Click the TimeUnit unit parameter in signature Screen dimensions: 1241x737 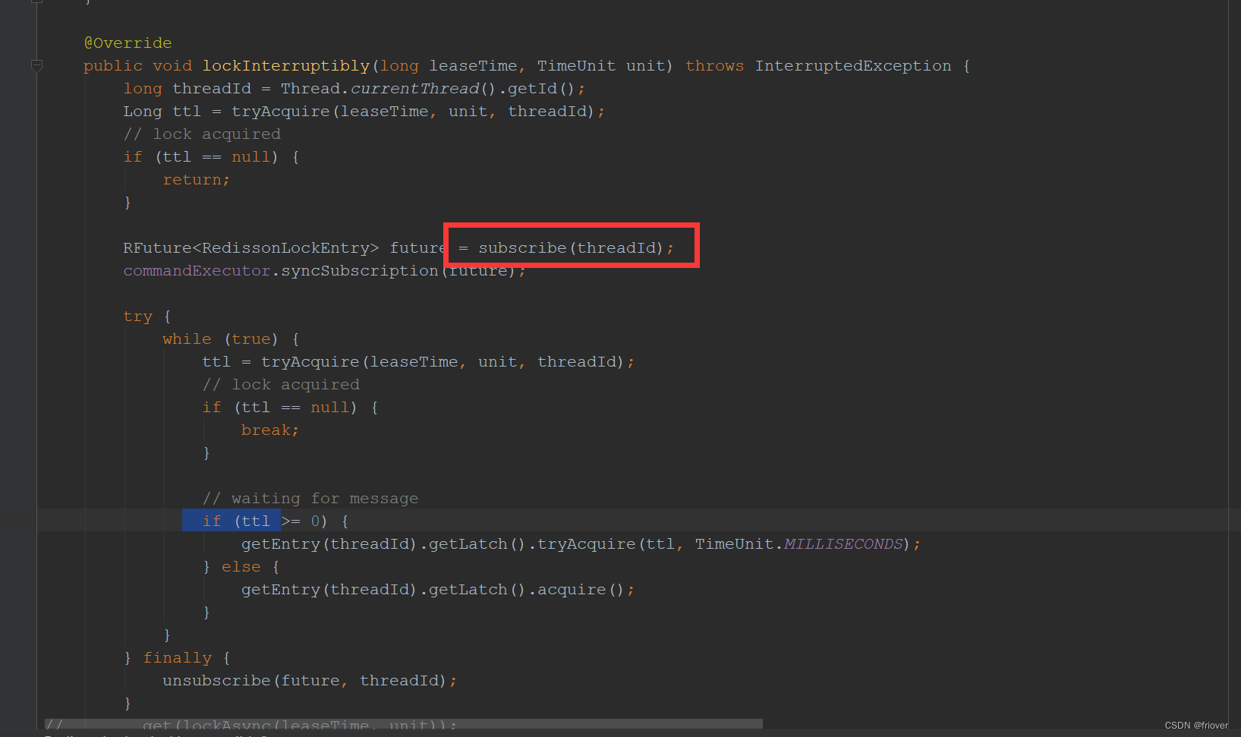(x=601, y=66)
